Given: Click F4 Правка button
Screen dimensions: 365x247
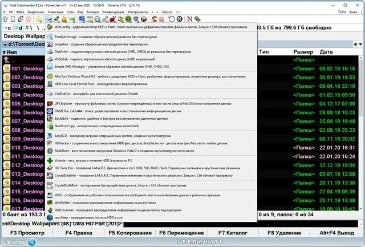Looking at the screenshot, I should (79, 233).
